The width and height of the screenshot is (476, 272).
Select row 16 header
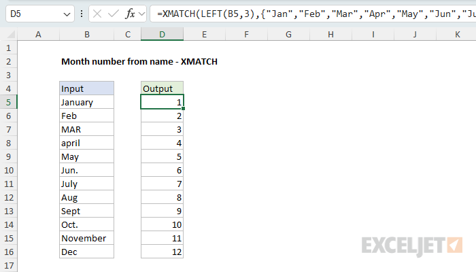click(x=8, y=252)
